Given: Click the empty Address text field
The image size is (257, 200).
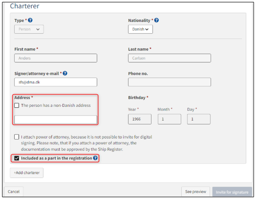Looking at the screenshot, I should pyautogui.click(x=56, y=120).
